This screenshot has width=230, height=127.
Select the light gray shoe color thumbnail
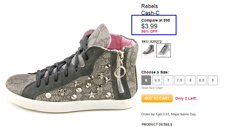(x=164, y=50)
